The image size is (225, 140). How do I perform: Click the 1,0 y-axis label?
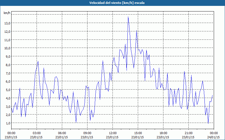[8, 123]
